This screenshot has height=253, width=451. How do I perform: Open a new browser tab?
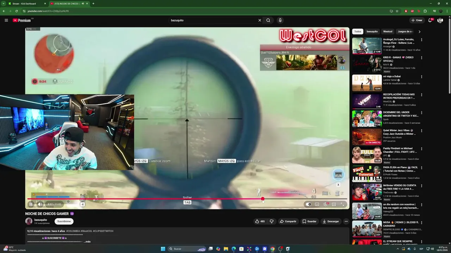93,4
